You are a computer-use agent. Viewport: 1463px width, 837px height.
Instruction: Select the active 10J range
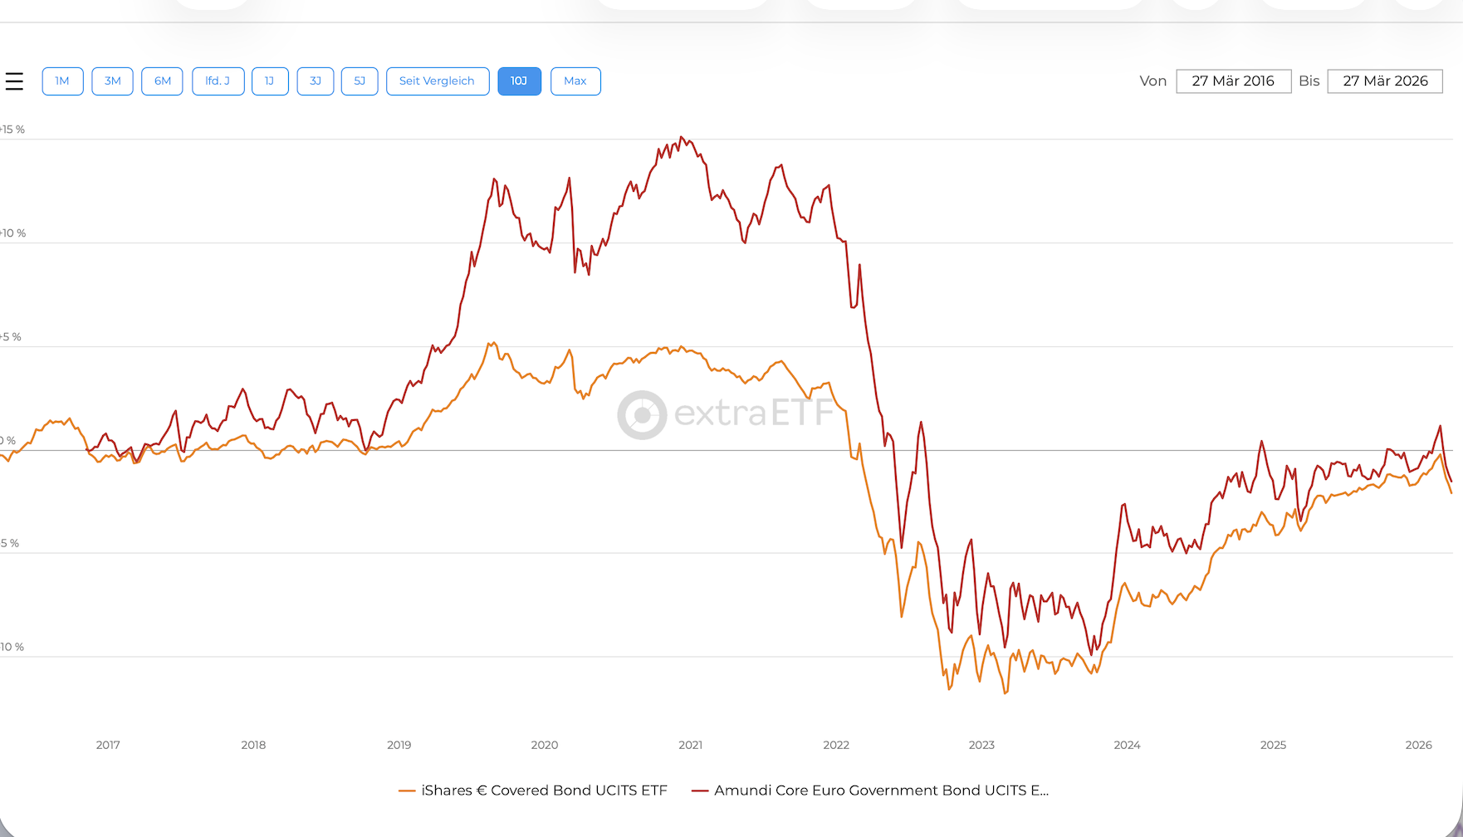pyautogui.click(x=519, y=81)
